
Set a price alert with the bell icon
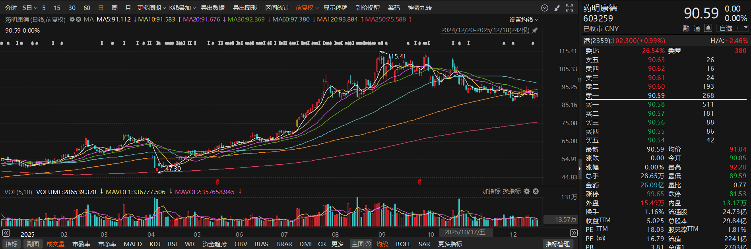coord(708,28)
